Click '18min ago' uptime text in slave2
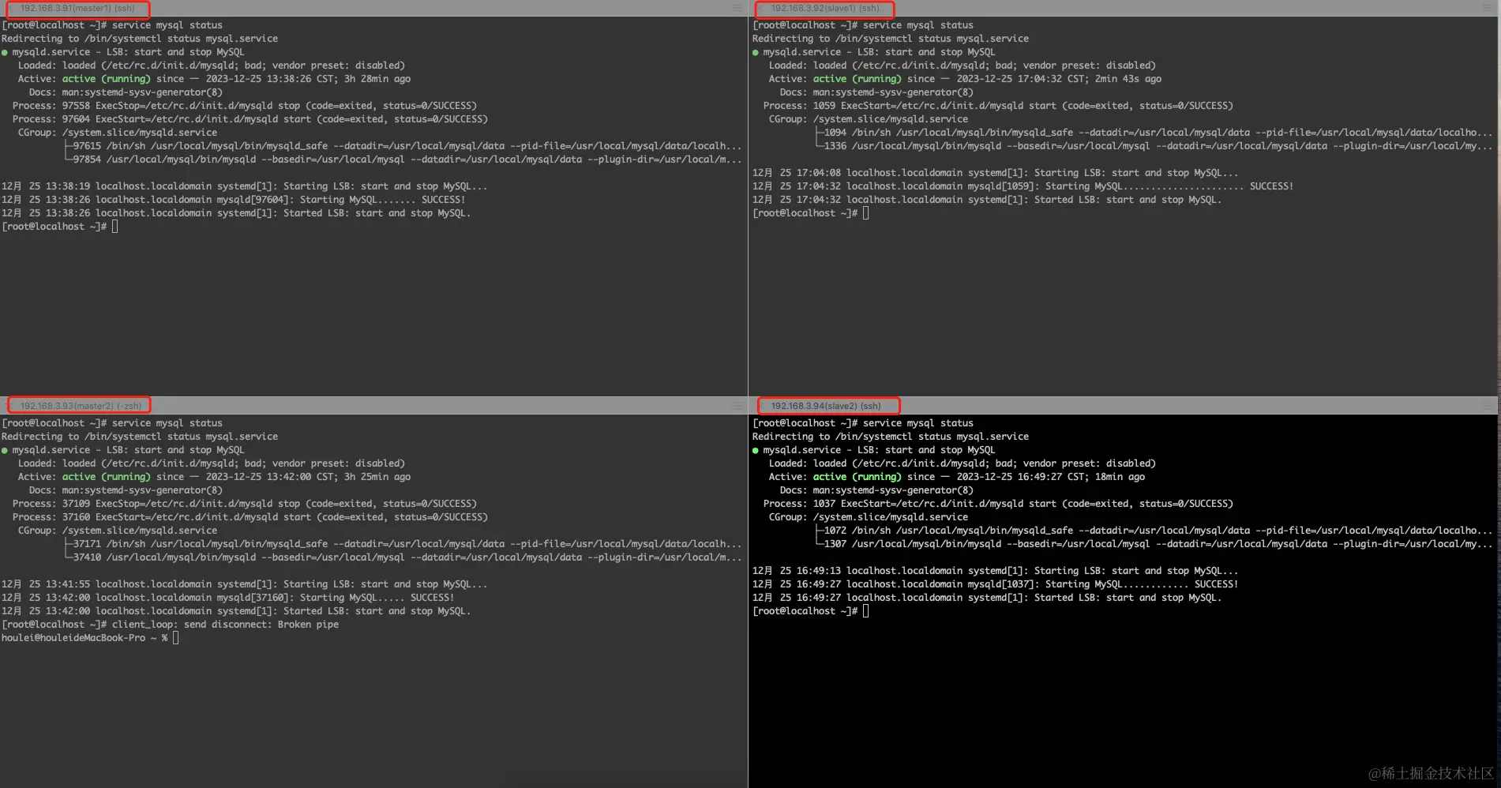The height and width of the screenshot is (788, 1501). point(1120,477)
